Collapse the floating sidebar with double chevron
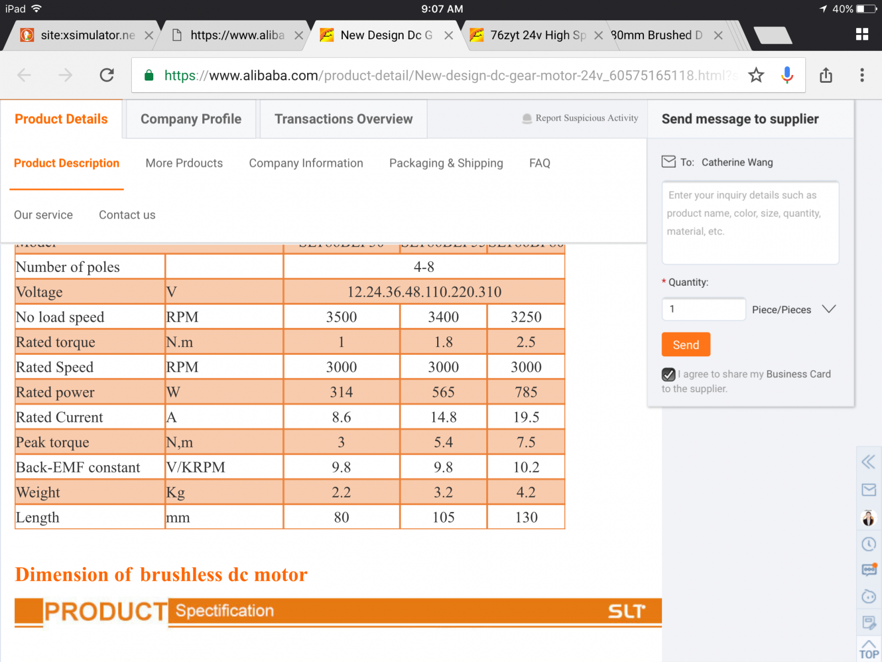This screenshot has height=662, width=882. pos(869,462)
